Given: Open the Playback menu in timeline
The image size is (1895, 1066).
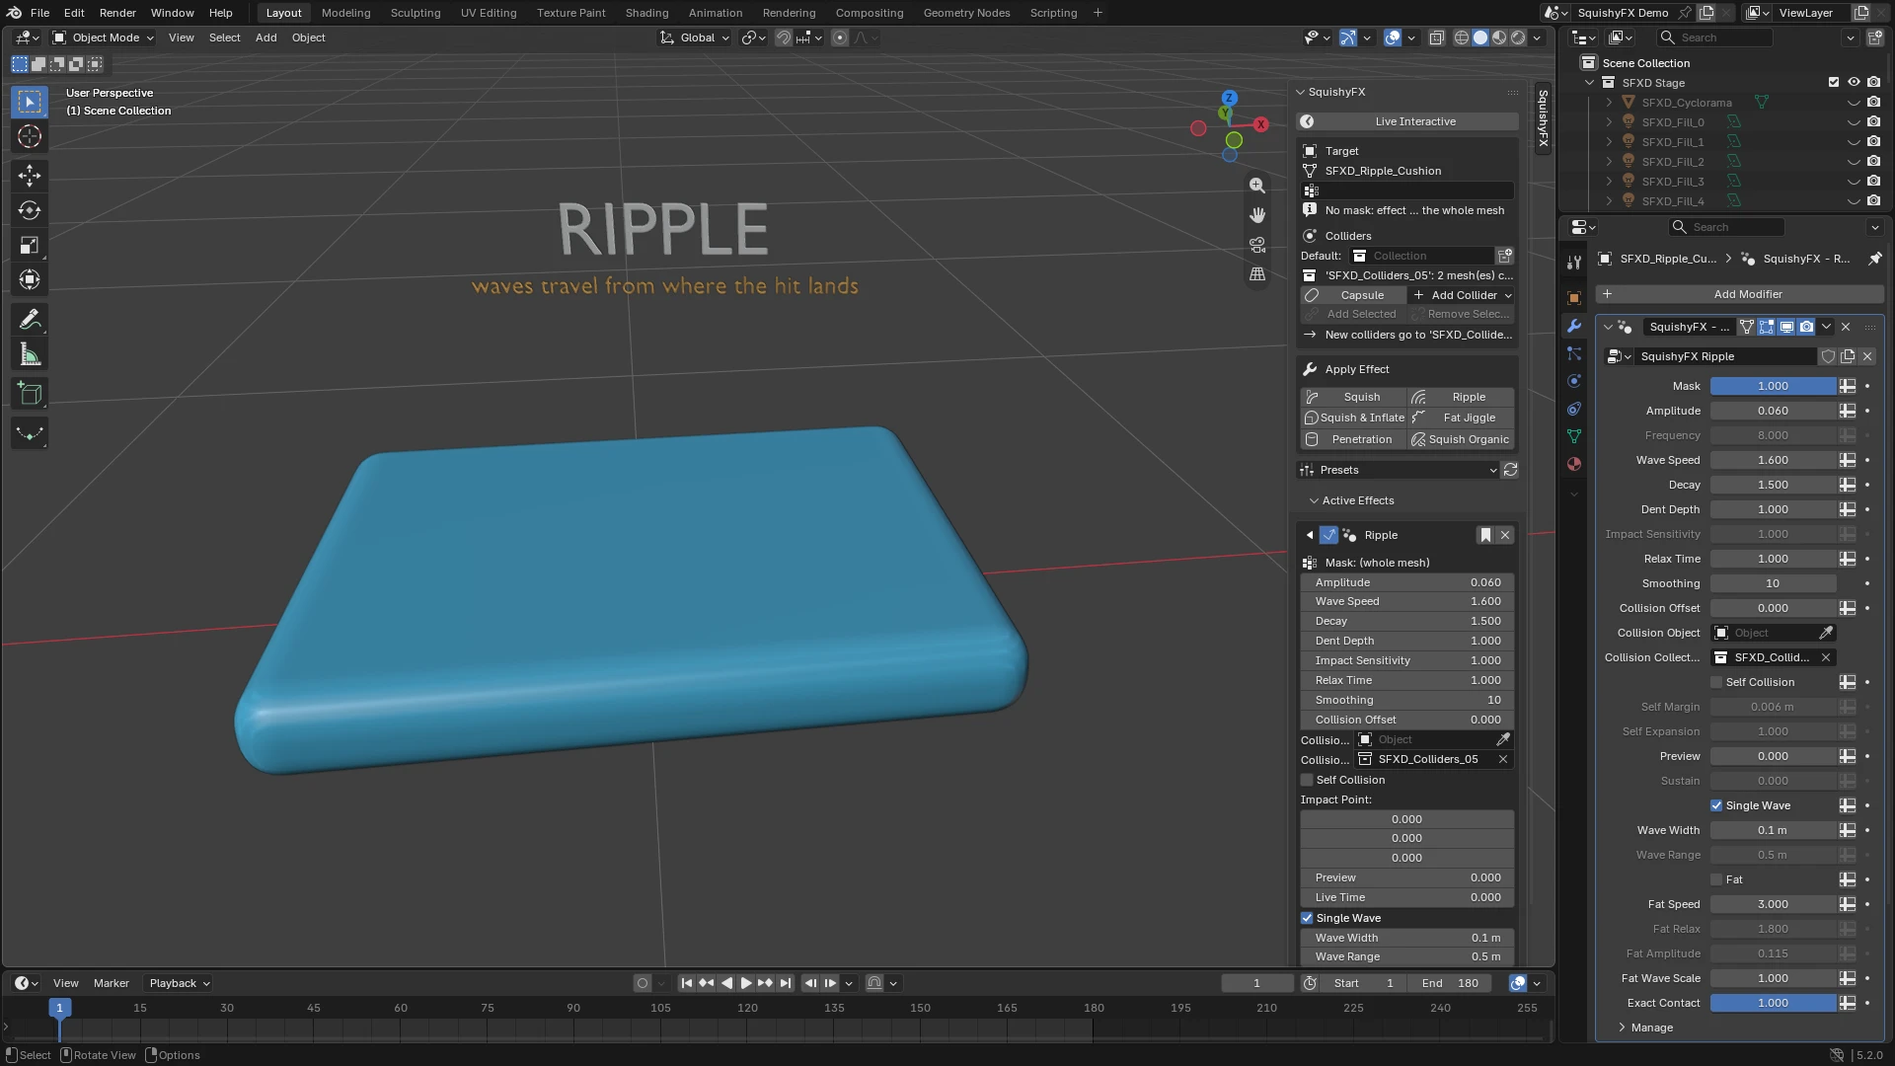Looking at the screenshot, I should tap(179, 983).
